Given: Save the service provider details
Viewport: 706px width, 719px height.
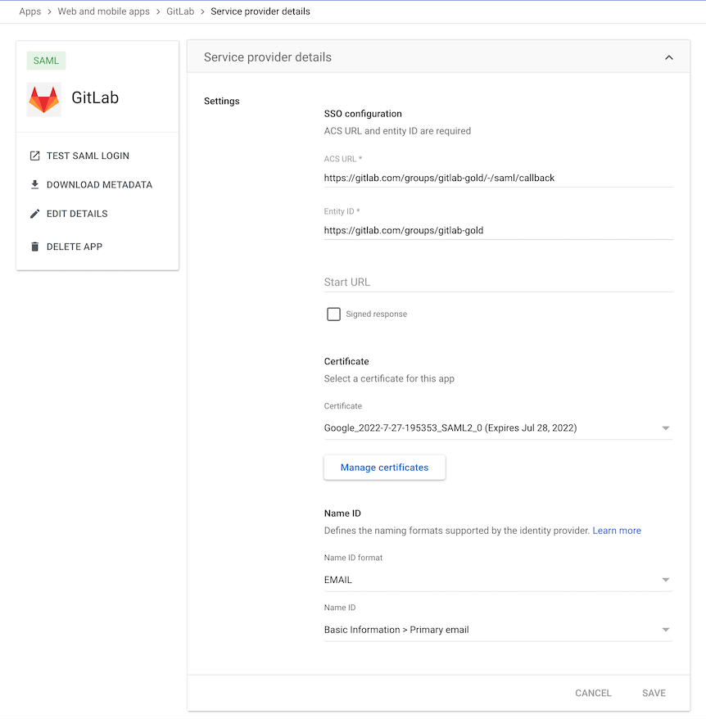Looking at the screenshot, I should pyautogui.click(x=654, y=693).
